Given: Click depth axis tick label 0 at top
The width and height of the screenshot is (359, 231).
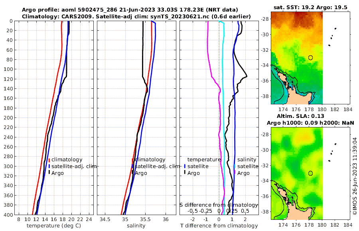Looking at the screenshot, I should 11,21.
